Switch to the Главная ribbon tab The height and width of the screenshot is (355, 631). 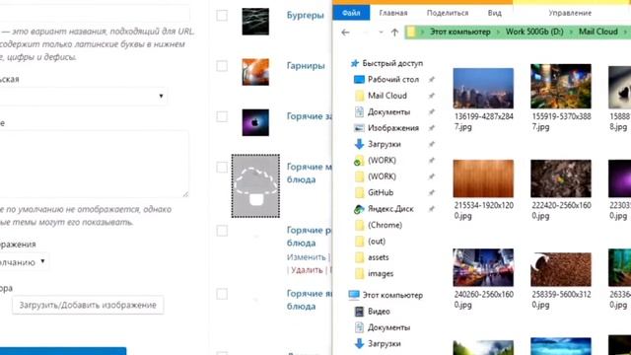click(393, 13)
